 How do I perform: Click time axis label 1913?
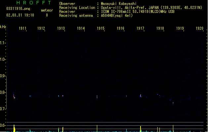coord(61,28)
